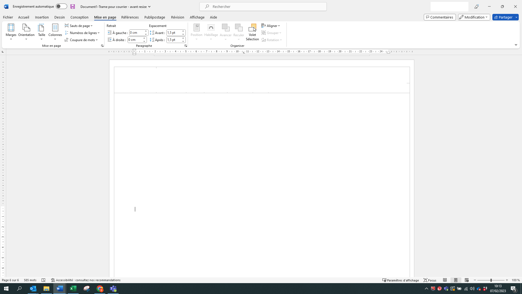Open Excel from the taskbar

coord(73,289)
